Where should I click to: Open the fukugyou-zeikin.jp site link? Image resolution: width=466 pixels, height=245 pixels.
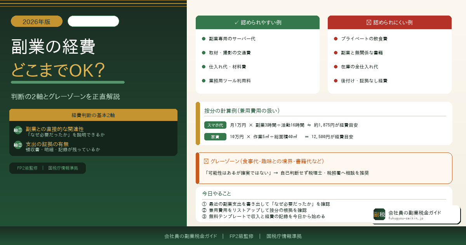point(405,218)
